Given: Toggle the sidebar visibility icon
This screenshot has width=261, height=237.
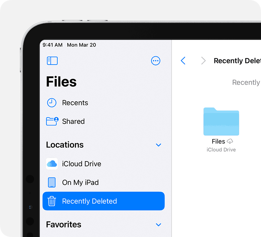Looking at the screenshot, I should 52,61.
